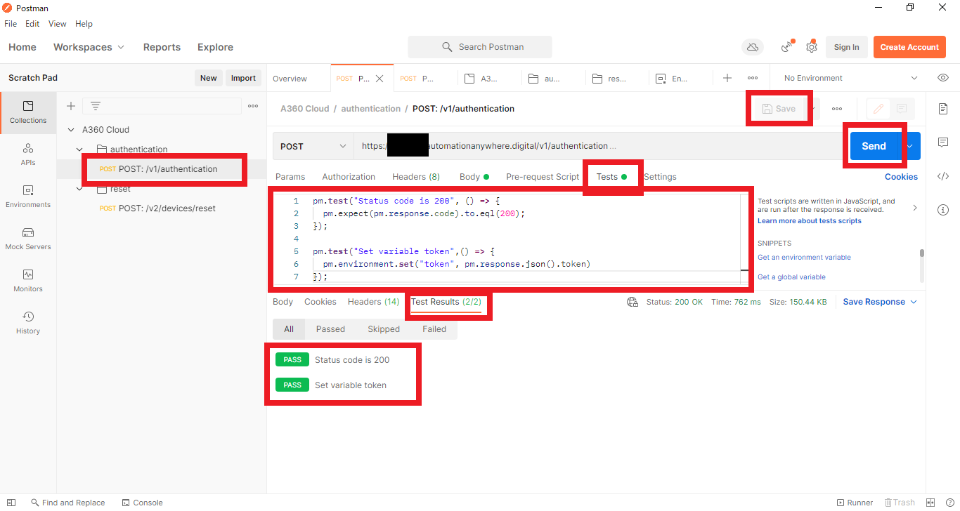The width and height of the screenshot is (960, 511).
Task: Toggle two-pane view icon in status bar
Action: (x=930, y=503)
